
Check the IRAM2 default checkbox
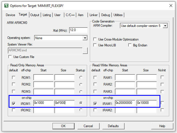coord(95,110)
